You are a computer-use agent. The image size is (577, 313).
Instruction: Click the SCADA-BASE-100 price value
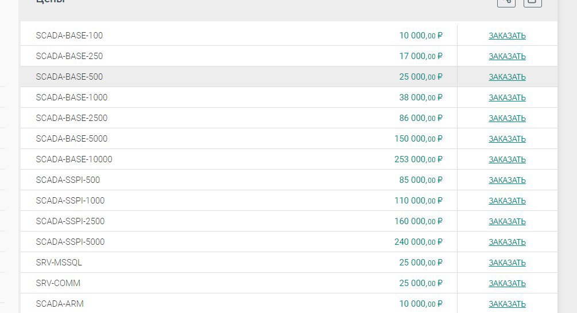tap(421, 36)
